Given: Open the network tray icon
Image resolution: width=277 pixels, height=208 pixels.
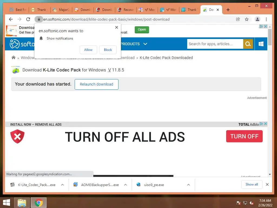Looking at the screenshot, I should click(245, 203).
